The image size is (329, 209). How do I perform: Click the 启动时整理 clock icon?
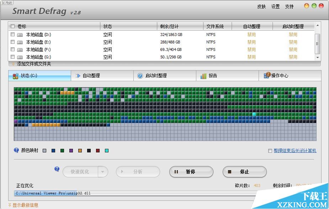140,75
